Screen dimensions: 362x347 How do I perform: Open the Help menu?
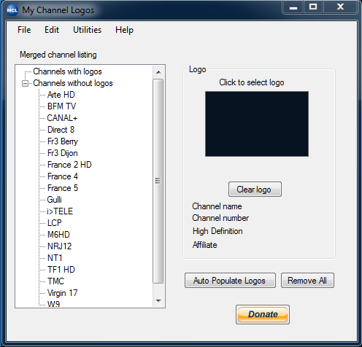tap(124, 30)
